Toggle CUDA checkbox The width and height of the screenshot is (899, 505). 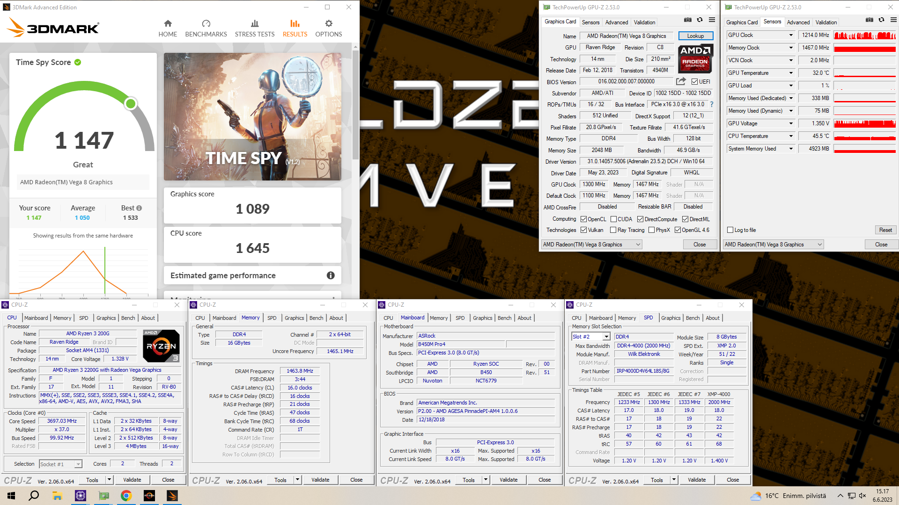(x=613, y=219)
